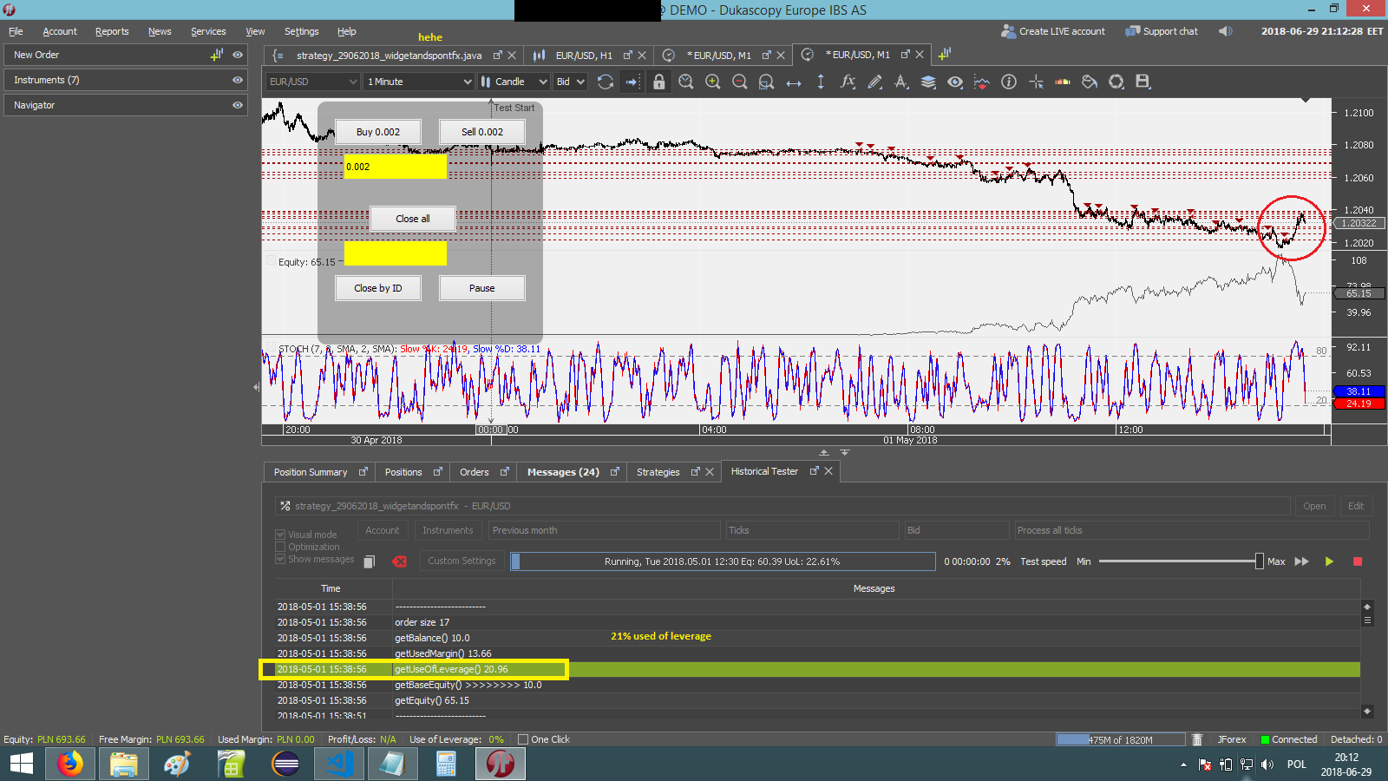
Task: Toggle the chart auto-shift arrow icon
Action: pyautogui.click(x=632, y=82)
